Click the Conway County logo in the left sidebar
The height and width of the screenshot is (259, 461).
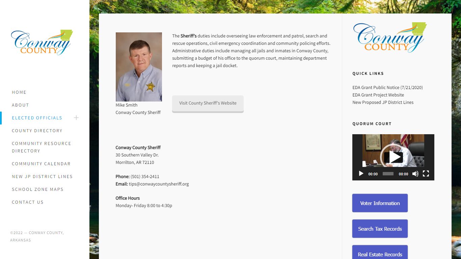(42, 42)
